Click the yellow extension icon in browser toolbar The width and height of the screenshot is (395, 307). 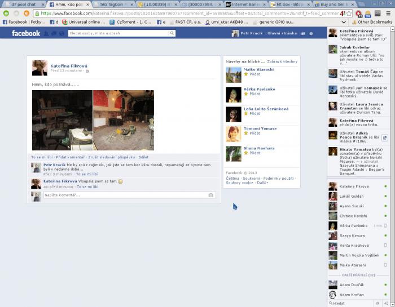coord(367,14)
